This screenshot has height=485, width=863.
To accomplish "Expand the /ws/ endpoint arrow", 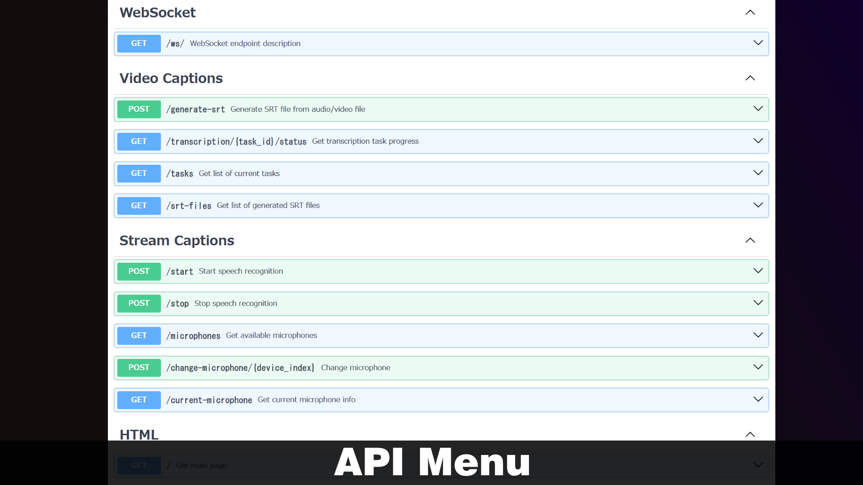I will pos(758,43).
